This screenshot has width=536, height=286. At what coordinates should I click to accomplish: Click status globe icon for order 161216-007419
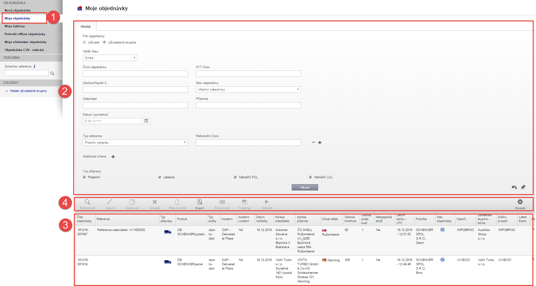tap(442, 260)
